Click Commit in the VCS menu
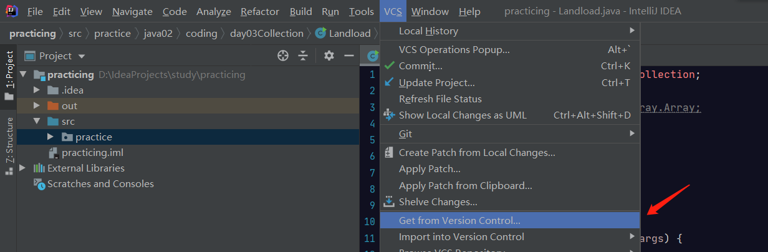Image resolution: width=768 pixels, height=252 pixels. coord(420,66)
